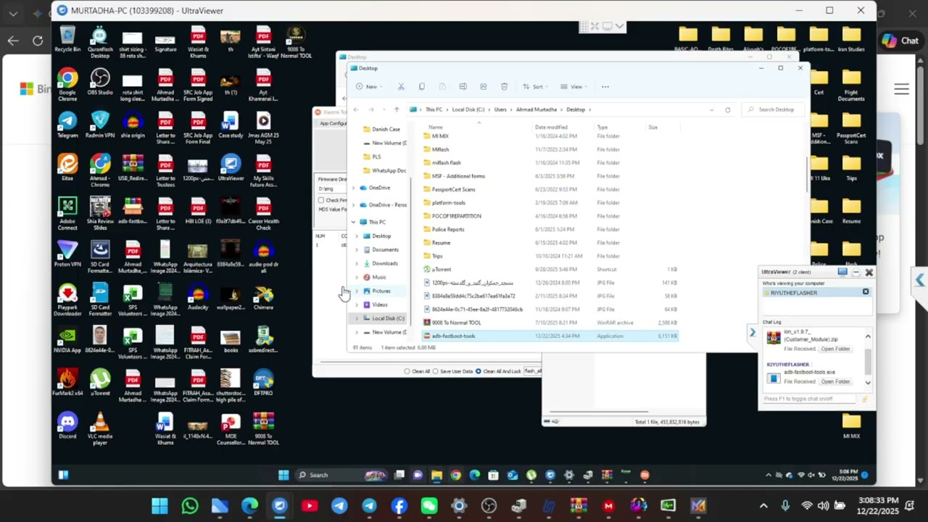Sort by the Size column header
The image size is (928, 522).
pyautogui.click(x=653, y=128)
